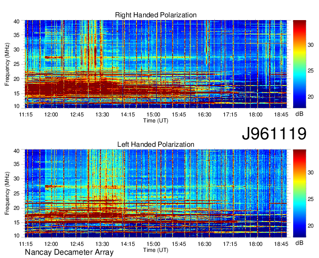
Task: Click the 35 MHz tick of the left-handed plot
Action: pyautogui.click(x=16, y=164)
